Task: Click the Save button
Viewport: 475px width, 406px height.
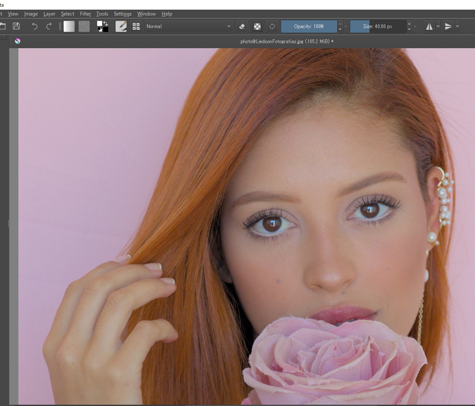Action: coord(16,26)
